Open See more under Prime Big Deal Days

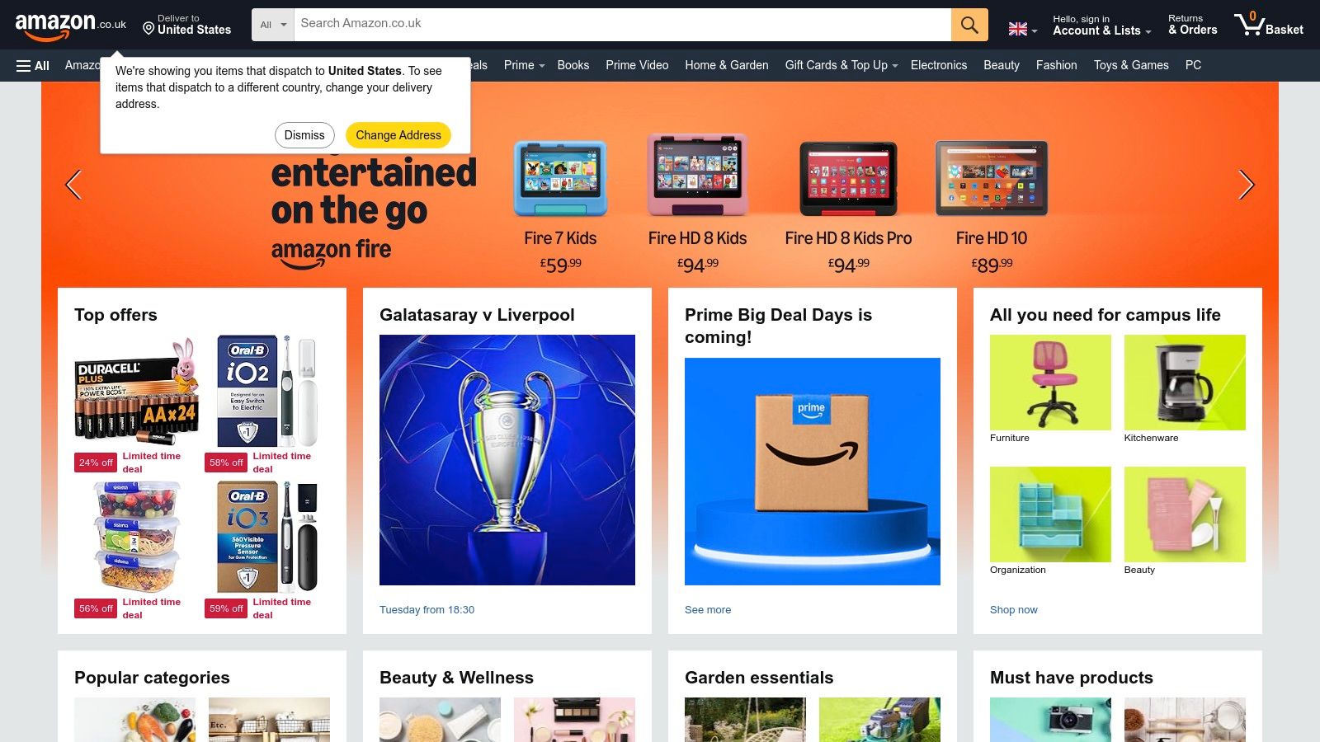pyautogui.click(x=708, y=610)
